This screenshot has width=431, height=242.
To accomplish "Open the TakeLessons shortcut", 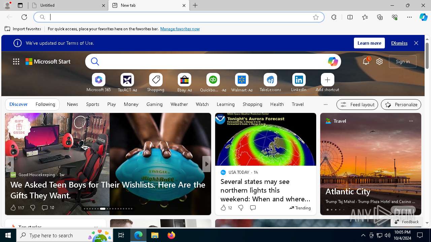I will click(270, 83).
